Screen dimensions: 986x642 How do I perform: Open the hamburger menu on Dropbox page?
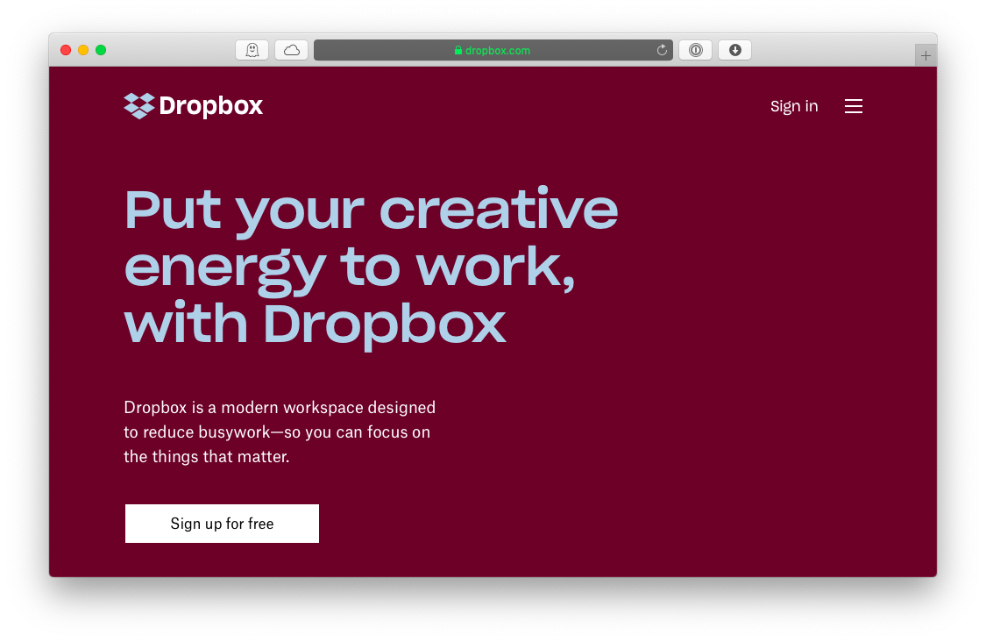854,106
